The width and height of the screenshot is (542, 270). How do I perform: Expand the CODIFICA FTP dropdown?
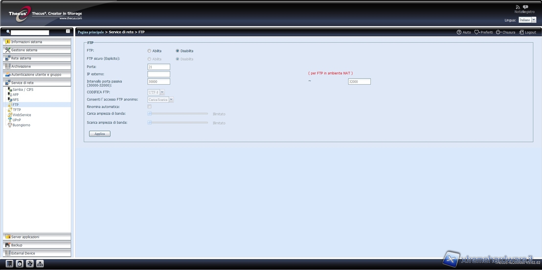[x=162, y=92]
